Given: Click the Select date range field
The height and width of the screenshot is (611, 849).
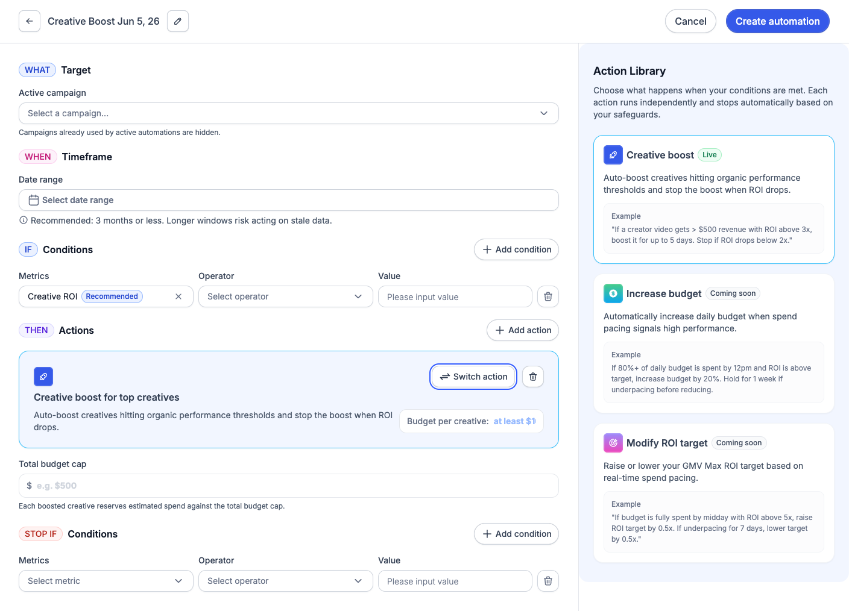Looking at the screenshot, I should [289, 200].
